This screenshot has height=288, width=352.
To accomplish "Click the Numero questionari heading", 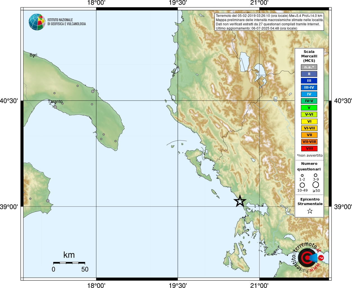I will [x=309, y=166].
